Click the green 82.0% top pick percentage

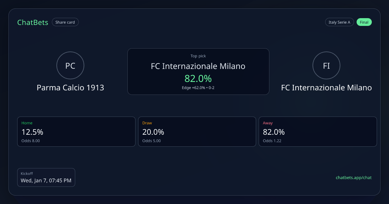(x=198, y=78)
